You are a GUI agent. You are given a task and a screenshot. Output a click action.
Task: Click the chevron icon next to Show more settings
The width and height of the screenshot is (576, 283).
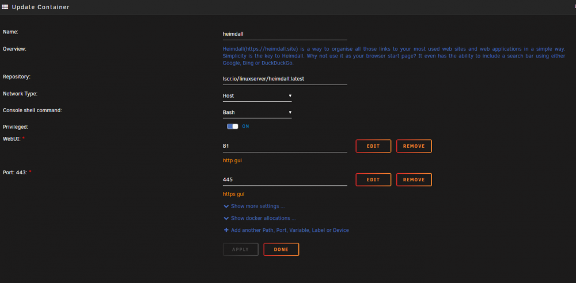(x=226, y=206)
